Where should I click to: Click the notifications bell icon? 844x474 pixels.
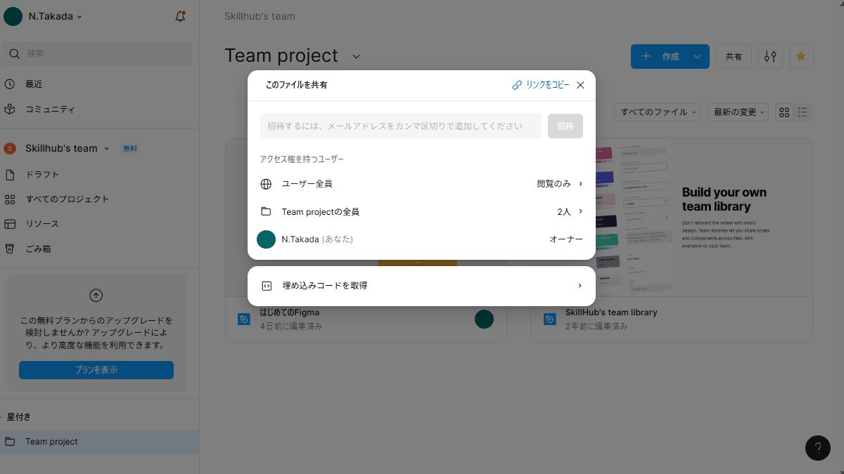180,16
